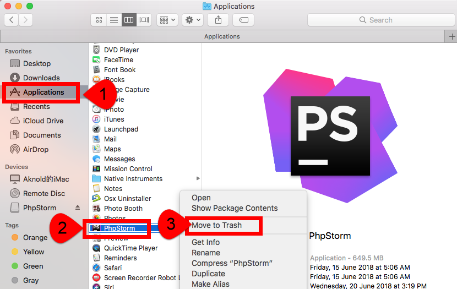The image size is (457, 289).
Task: Choose Move to Trash from context menu
Action: tap(216, 225)
